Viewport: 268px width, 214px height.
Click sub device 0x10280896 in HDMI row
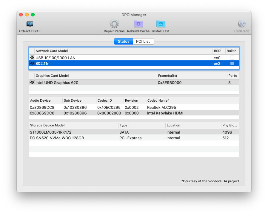(x=75, y=113)
